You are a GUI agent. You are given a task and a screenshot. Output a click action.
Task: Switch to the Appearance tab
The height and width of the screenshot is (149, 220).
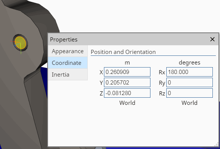tap(68, 51)
